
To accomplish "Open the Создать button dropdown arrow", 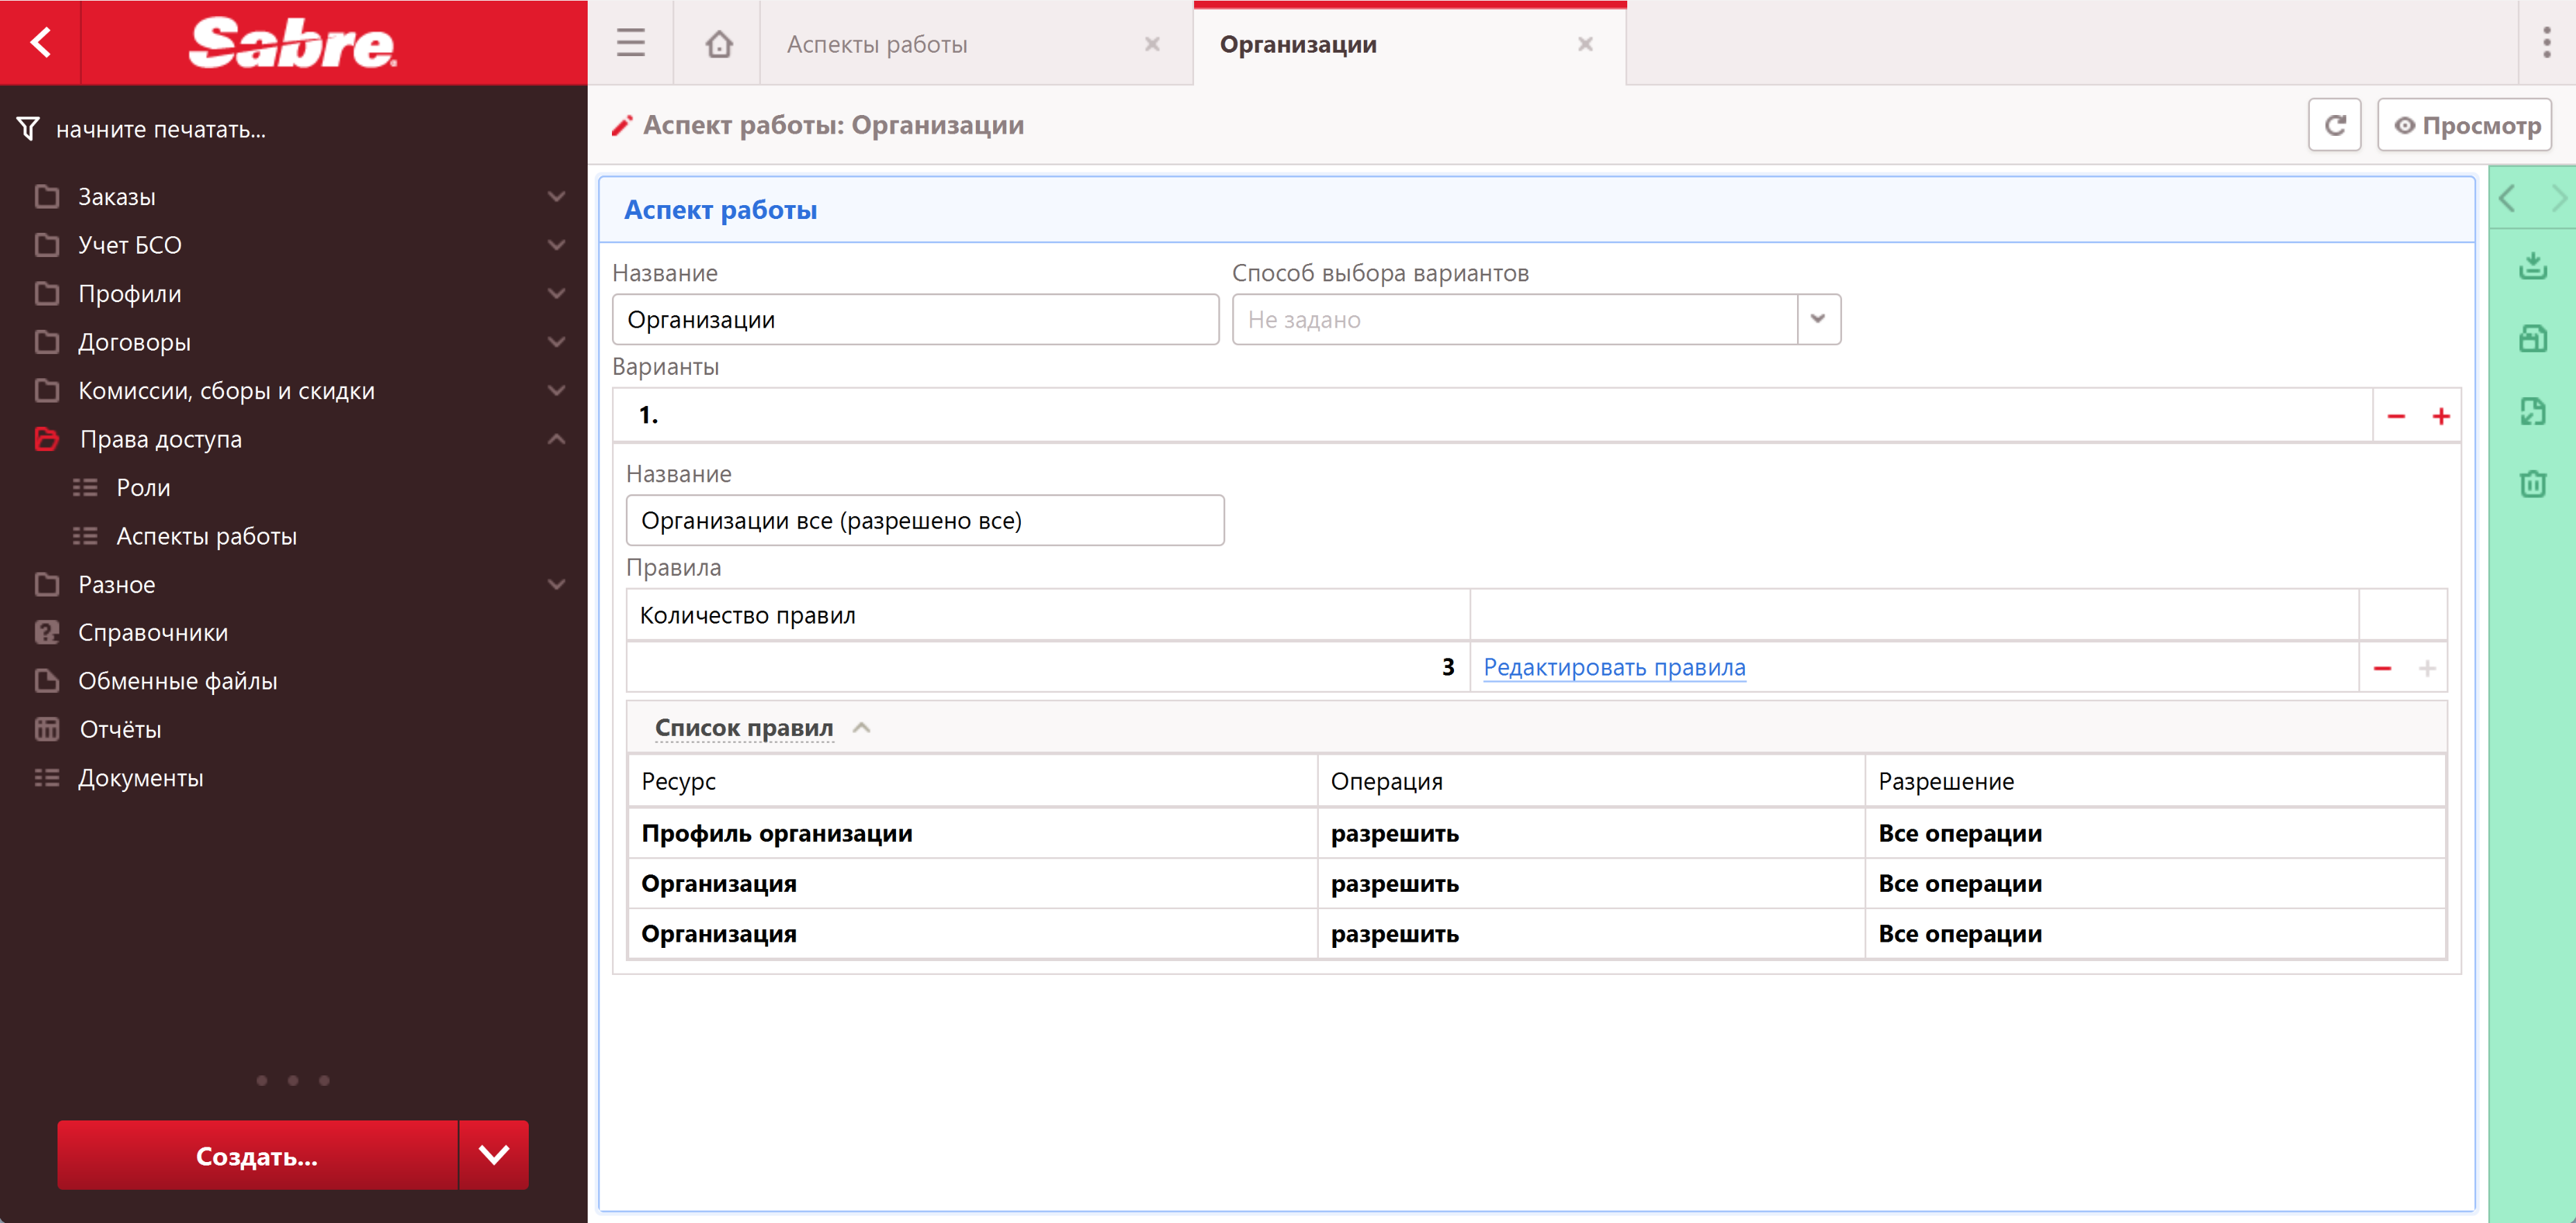I will [493, 1155].
